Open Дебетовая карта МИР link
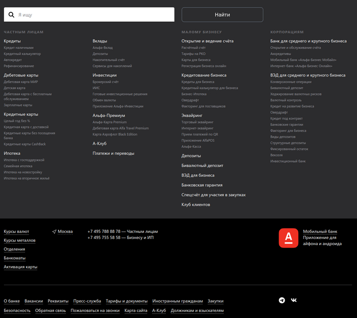The height and width of the screenshot is (318, 357). (x=21, y=82)
